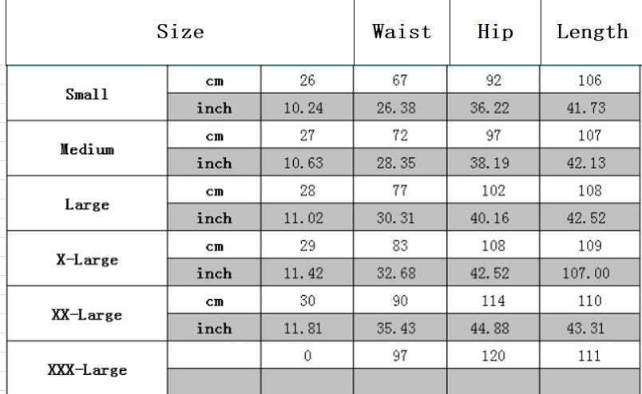
Task: Select the cell containing 26.38
Action: (x=400, y=107)
